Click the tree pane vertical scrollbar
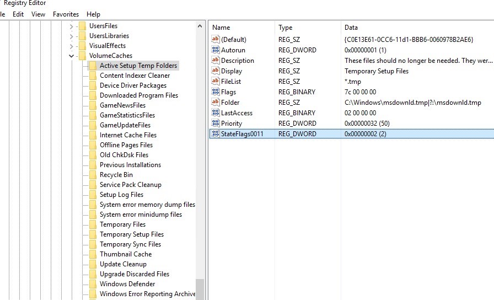 [200, 165]
